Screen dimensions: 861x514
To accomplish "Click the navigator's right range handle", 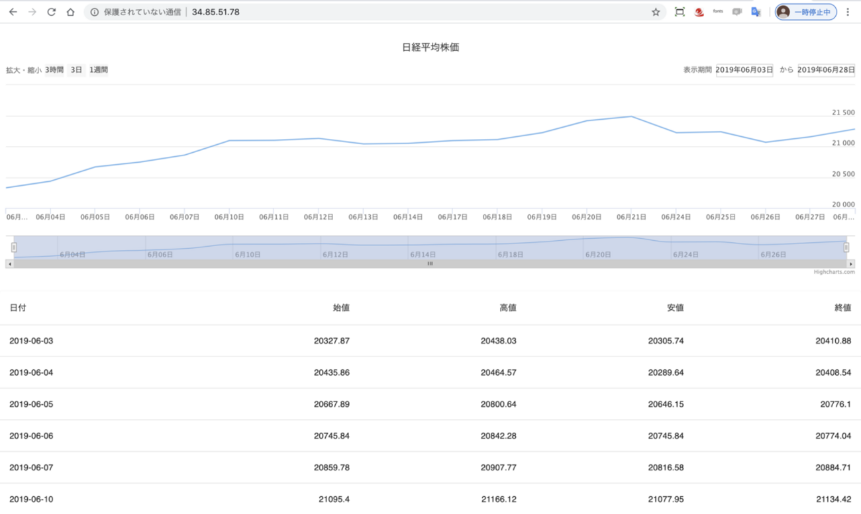I will tap(846, 247).
